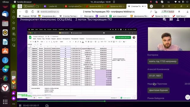190x107 pixels.
Task: Click the events.webinar.ru address field
Action: 50,12
